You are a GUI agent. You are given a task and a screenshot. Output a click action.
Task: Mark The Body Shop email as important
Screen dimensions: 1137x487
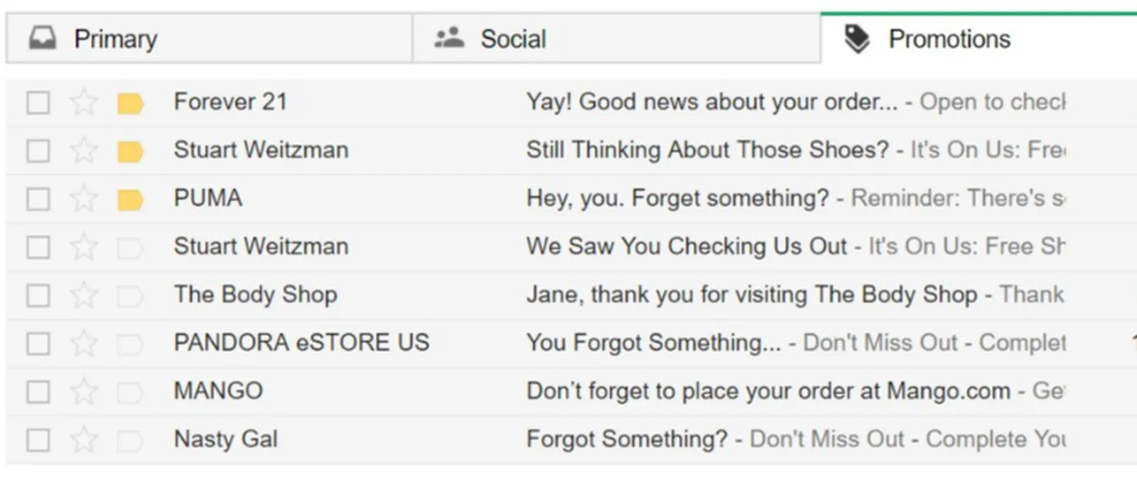pyautogui.click(x=130, y=296)
